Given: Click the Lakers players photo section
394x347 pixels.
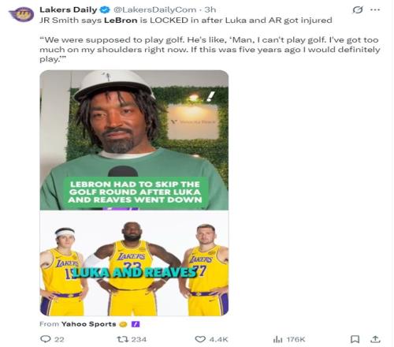Looking at the screenshot, I should click(x=134, y=263).
